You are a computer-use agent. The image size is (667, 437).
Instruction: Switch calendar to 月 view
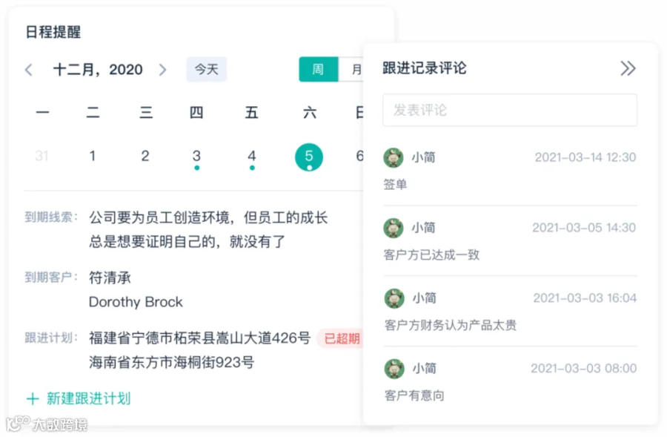(351, 69)
